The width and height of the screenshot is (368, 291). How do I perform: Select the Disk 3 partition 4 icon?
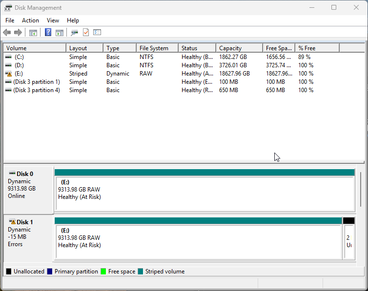point(8,90)
